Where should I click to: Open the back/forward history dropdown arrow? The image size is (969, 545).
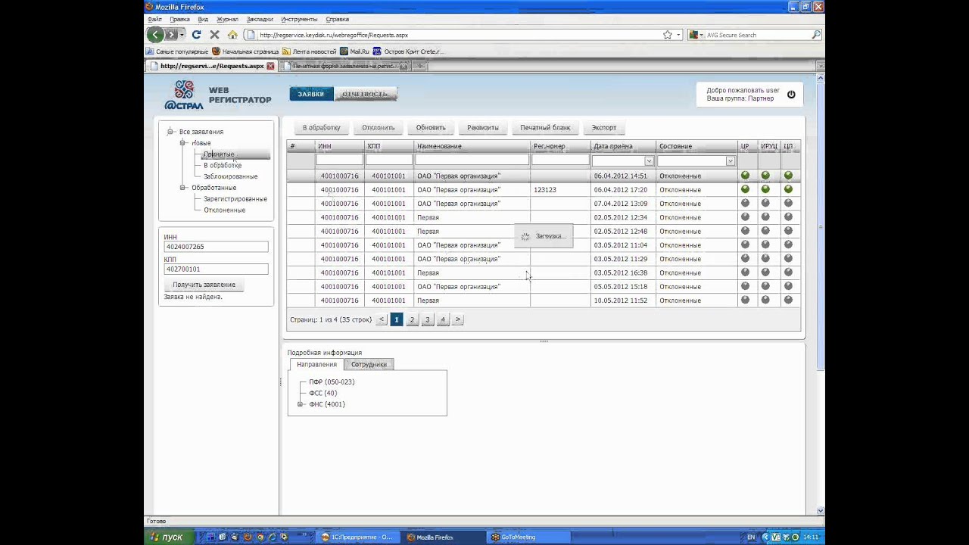pyautogui.click(x=182, y=35)
